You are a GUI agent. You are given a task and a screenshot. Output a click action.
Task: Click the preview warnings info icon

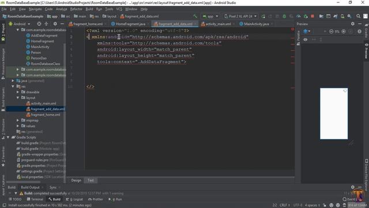click(x=359, y=31)
